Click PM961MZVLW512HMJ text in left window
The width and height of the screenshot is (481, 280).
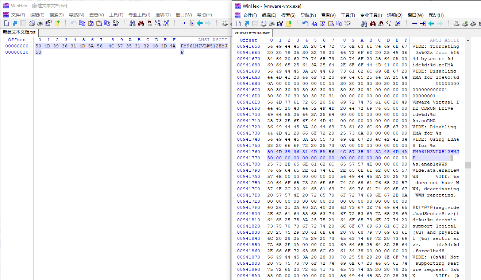click(204, 46)
